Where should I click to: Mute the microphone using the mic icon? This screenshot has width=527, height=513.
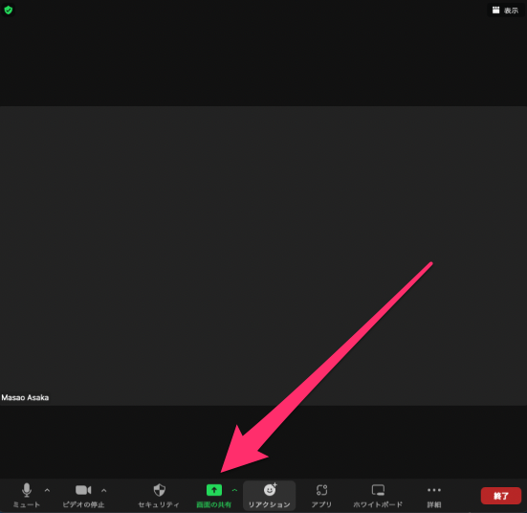(x=27, y=490)
